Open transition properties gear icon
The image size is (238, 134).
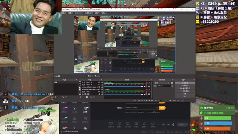pyautogui.click(x=172, y=83)
